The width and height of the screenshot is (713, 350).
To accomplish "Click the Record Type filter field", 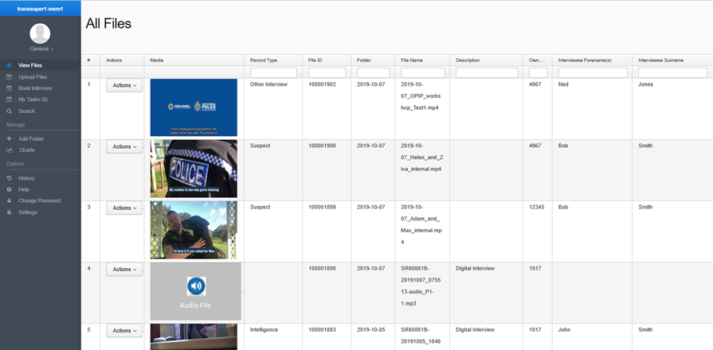I will [273, 72].
